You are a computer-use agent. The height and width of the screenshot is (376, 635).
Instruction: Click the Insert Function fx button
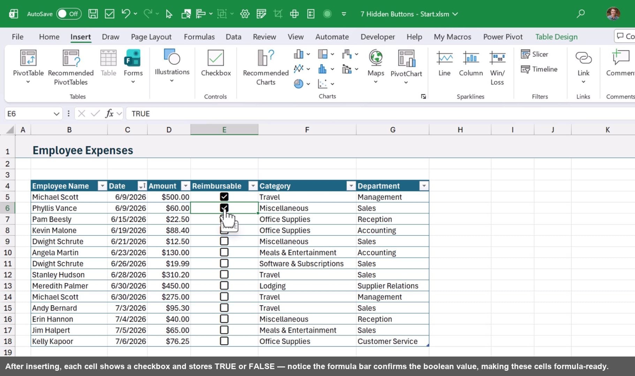click(x=109, y=113)
